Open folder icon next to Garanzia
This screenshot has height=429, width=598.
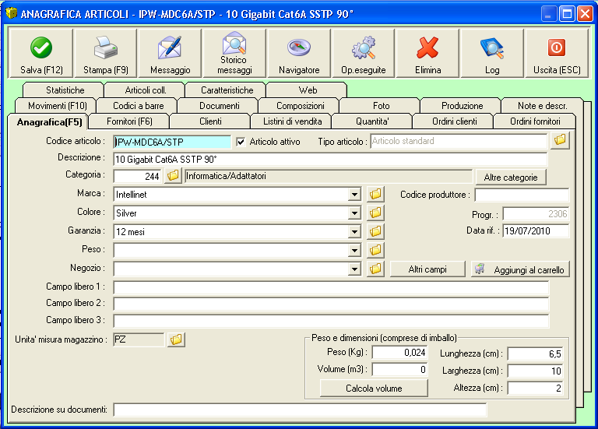pyautogui.click(x=375, y=231)
